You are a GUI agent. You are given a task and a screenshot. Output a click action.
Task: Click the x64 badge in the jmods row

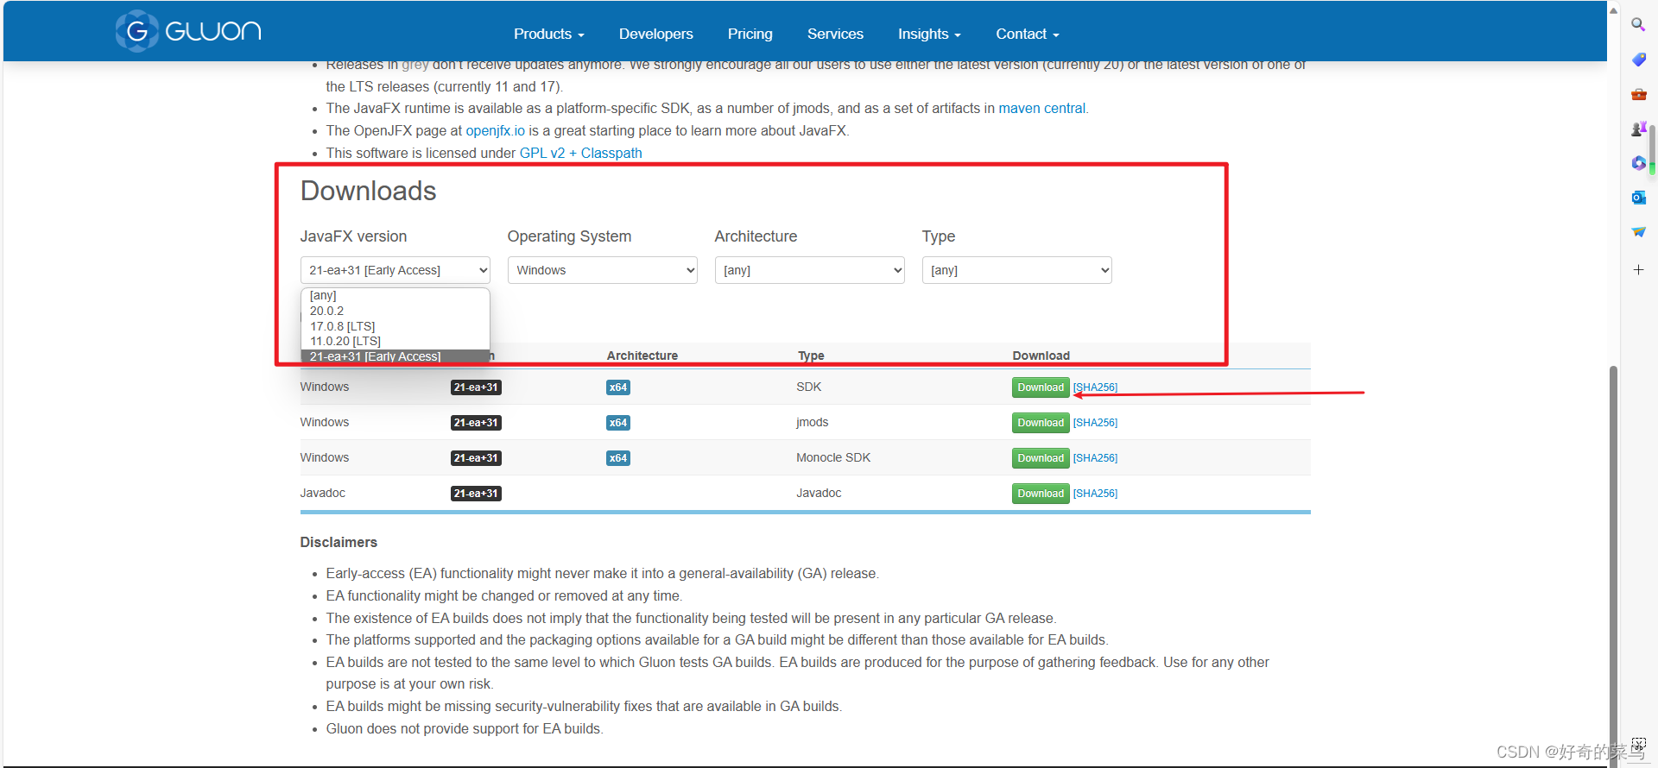pos(618,423)
